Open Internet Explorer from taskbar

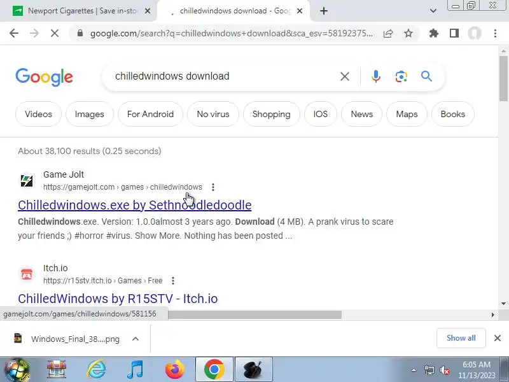point(97,369)
